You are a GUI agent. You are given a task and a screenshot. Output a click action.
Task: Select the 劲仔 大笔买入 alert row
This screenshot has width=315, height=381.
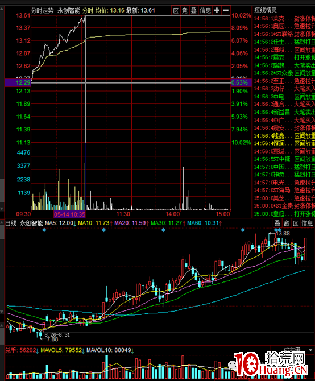[284, 89]
